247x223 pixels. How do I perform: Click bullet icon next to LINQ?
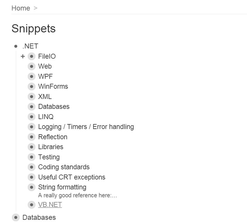tap(31, 117)
